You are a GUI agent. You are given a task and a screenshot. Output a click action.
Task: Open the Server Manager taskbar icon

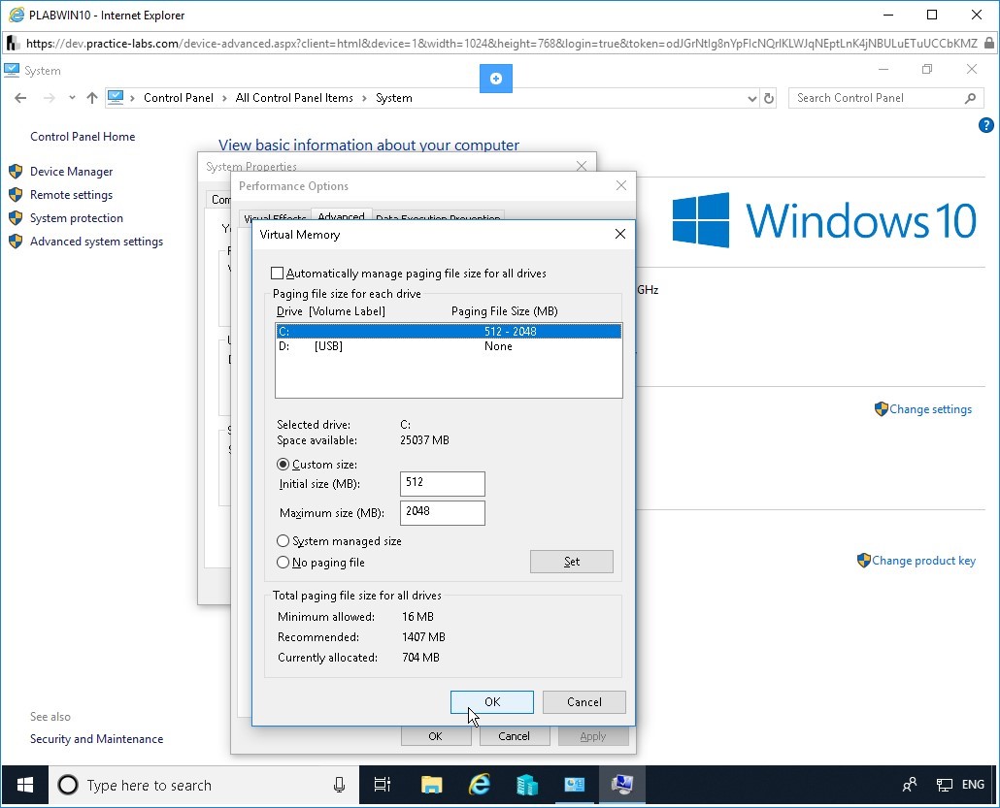tap(527, 785)
